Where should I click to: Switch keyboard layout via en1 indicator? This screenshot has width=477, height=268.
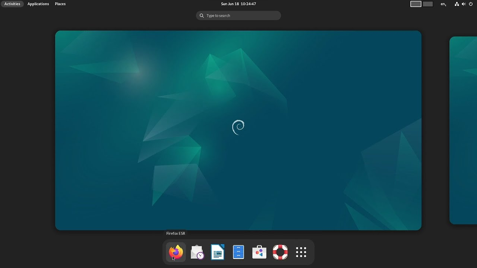pos(443,4)
